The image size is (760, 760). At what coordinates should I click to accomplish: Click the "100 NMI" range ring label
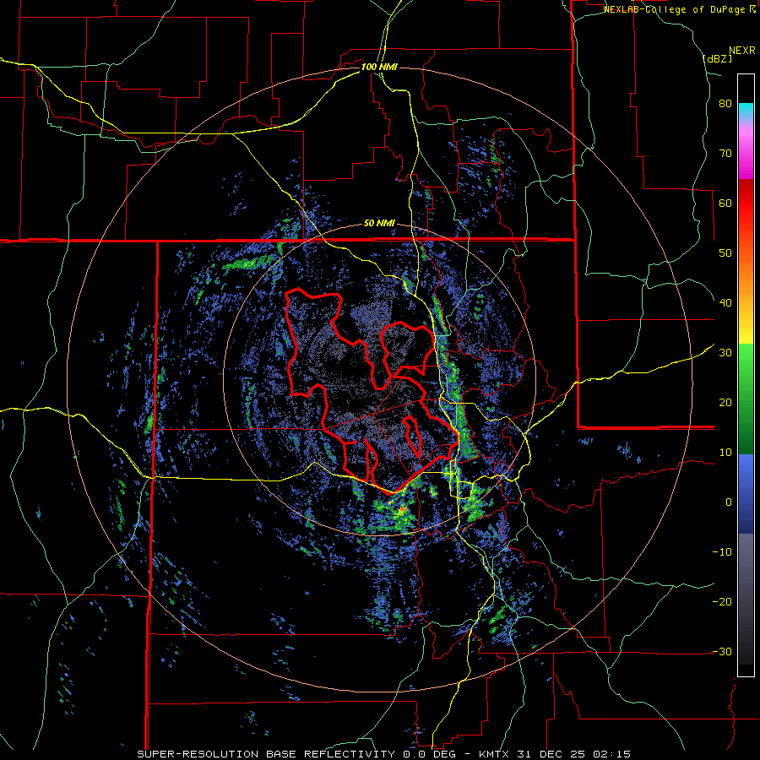point(379,67)
